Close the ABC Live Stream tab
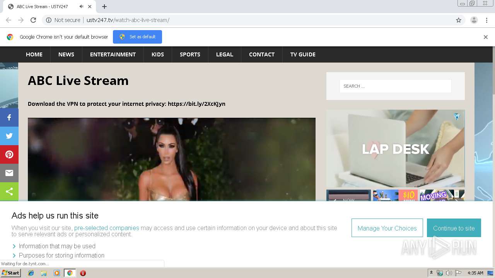This screenshot has height=278, width=495. (90, 7)
